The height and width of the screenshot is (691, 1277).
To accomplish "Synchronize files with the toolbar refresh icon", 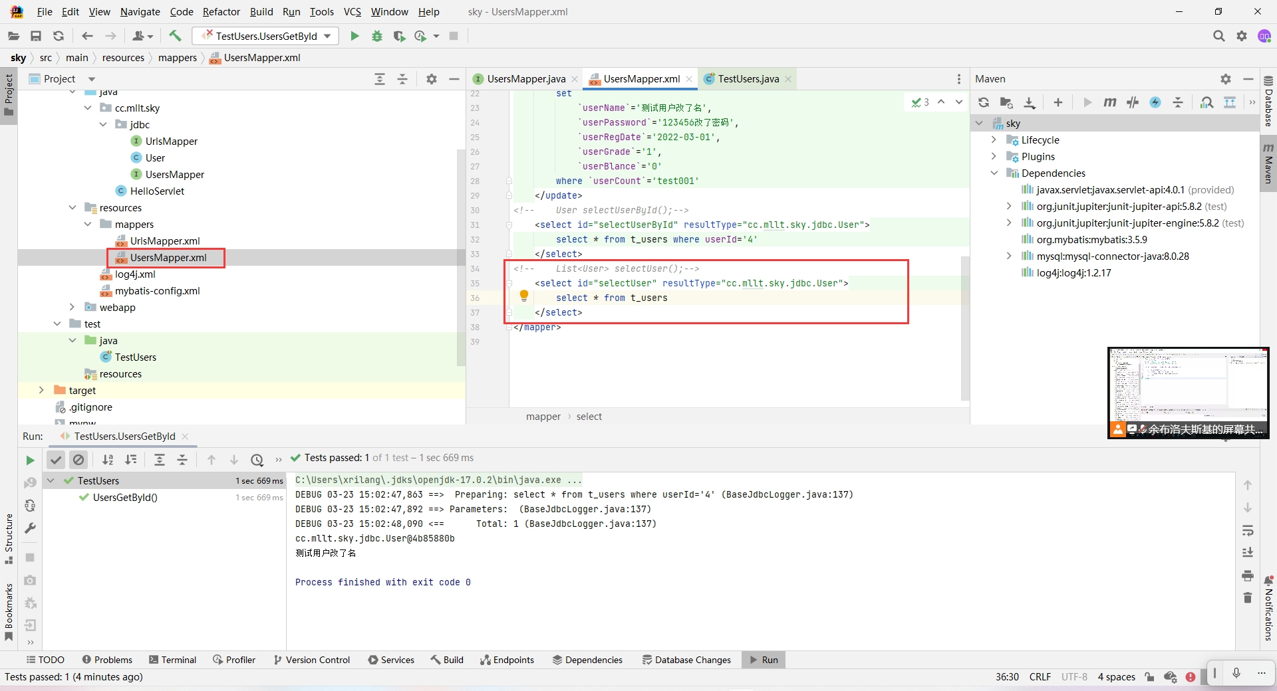I will click(59, 36).
